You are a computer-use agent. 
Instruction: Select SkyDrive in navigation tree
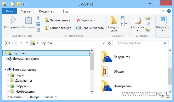coord(46,53)
